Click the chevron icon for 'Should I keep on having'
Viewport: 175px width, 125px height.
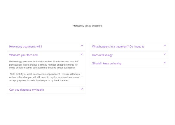tap(164, 63)
